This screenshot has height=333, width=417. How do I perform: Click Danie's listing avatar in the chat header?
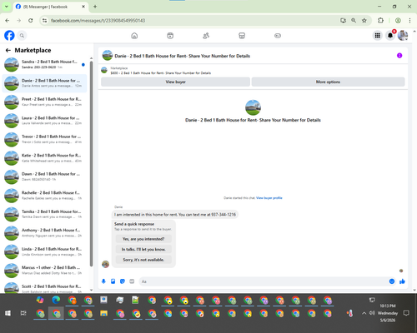tap(108, 56)
